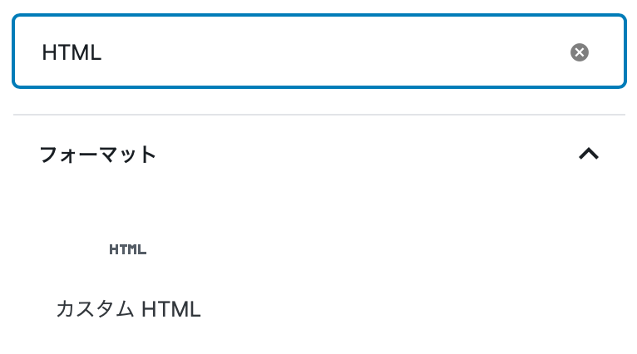Image resolution: width=637 pixels, height=354 pixels.
Task: Click the フォーマット section heading
Action: pyautogui.click(x=98, y=155)
